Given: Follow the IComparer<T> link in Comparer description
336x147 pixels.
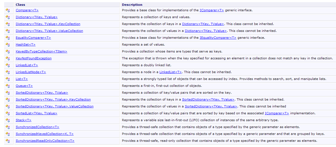Looking at the screenshot, I should click(x=212, y=10).
